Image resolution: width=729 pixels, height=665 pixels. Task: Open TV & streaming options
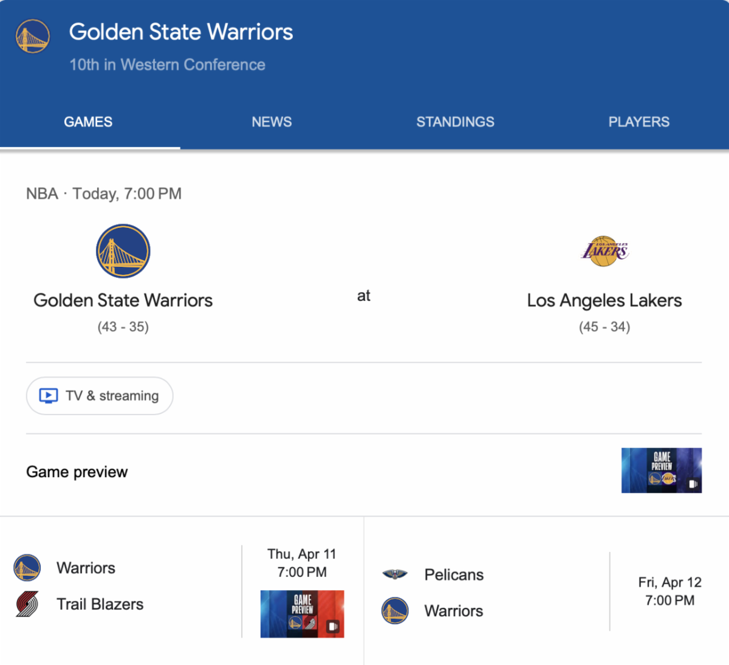100,396
